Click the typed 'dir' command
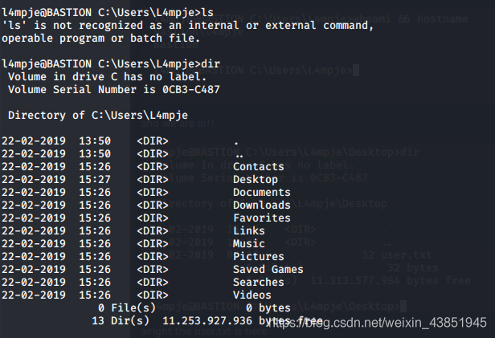Viewport: 495px width, 338px height. tap(211, 63)
